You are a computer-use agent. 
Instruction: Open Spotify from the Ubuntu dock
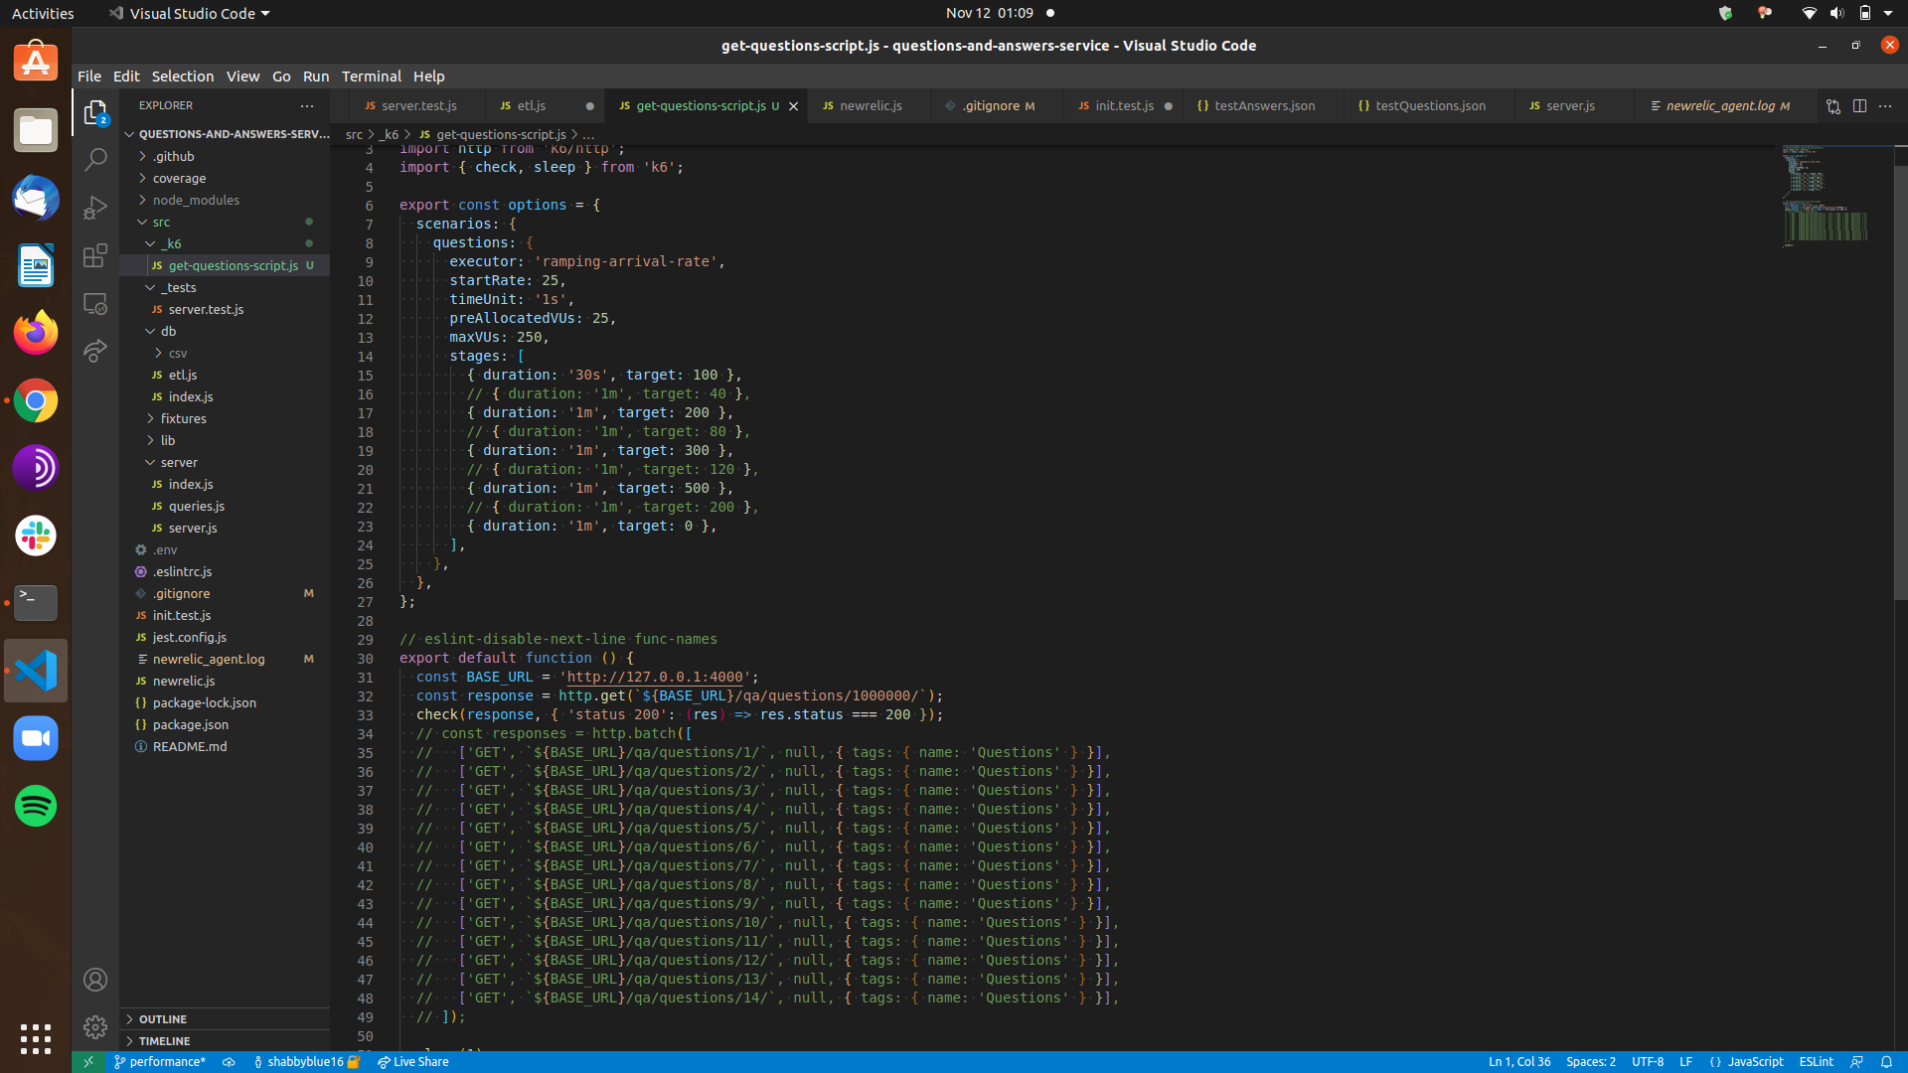[x=36, y=806]
